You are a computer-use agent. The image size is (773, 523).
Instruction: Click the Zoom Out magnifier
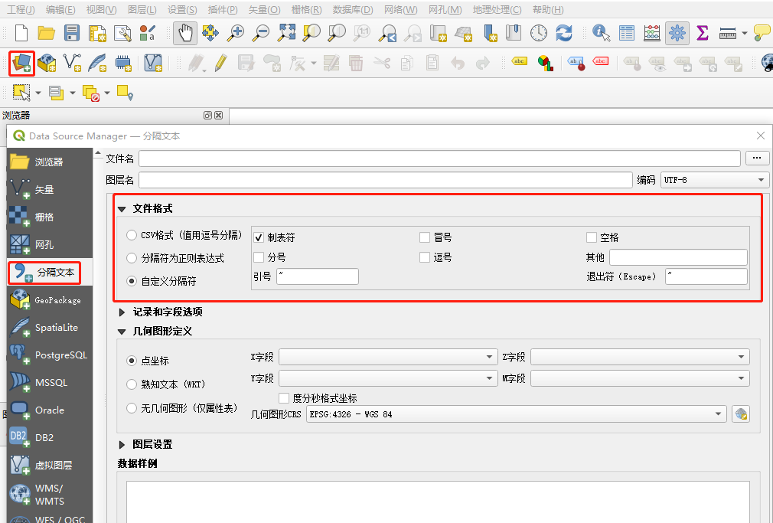(261, 33)
